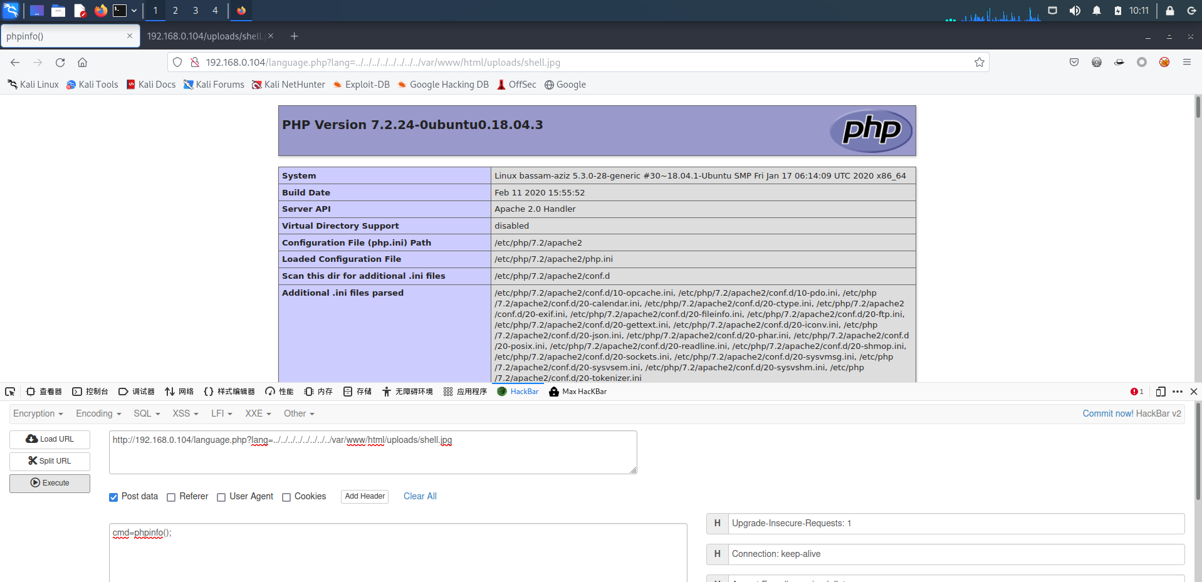Open the Exploit-DB bookmark
Image resolution: width=1202 pixels, height=582 pixels.
click(361, 85)
